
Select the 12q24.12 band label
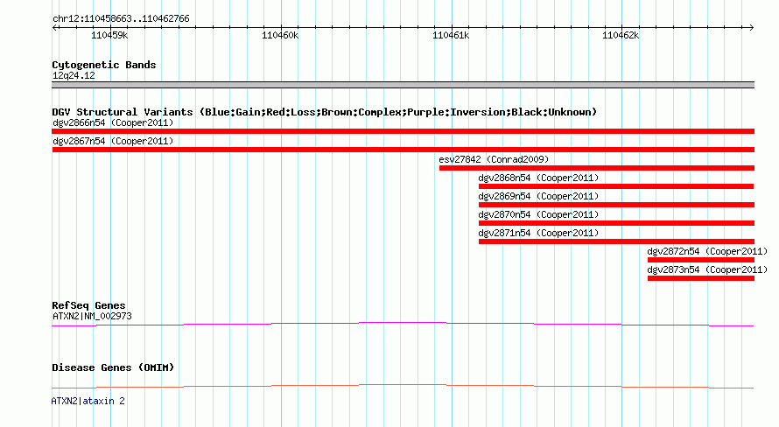(74, 76)
